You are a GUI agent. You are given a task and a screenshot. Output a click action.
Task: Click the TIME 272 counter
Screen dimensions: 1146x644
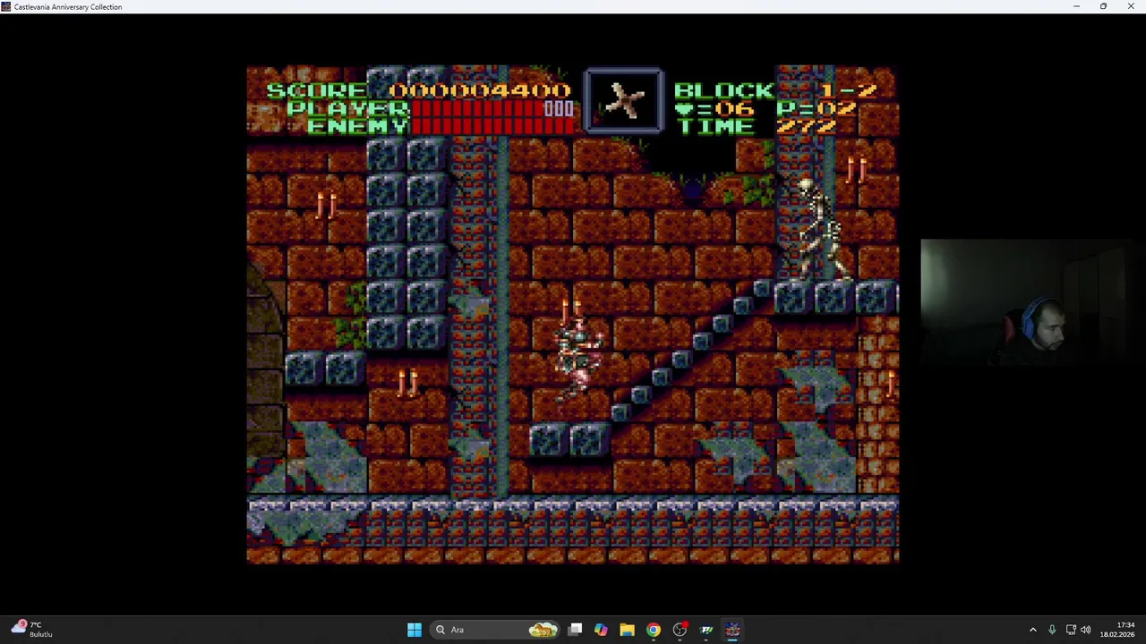pos(757,126)
